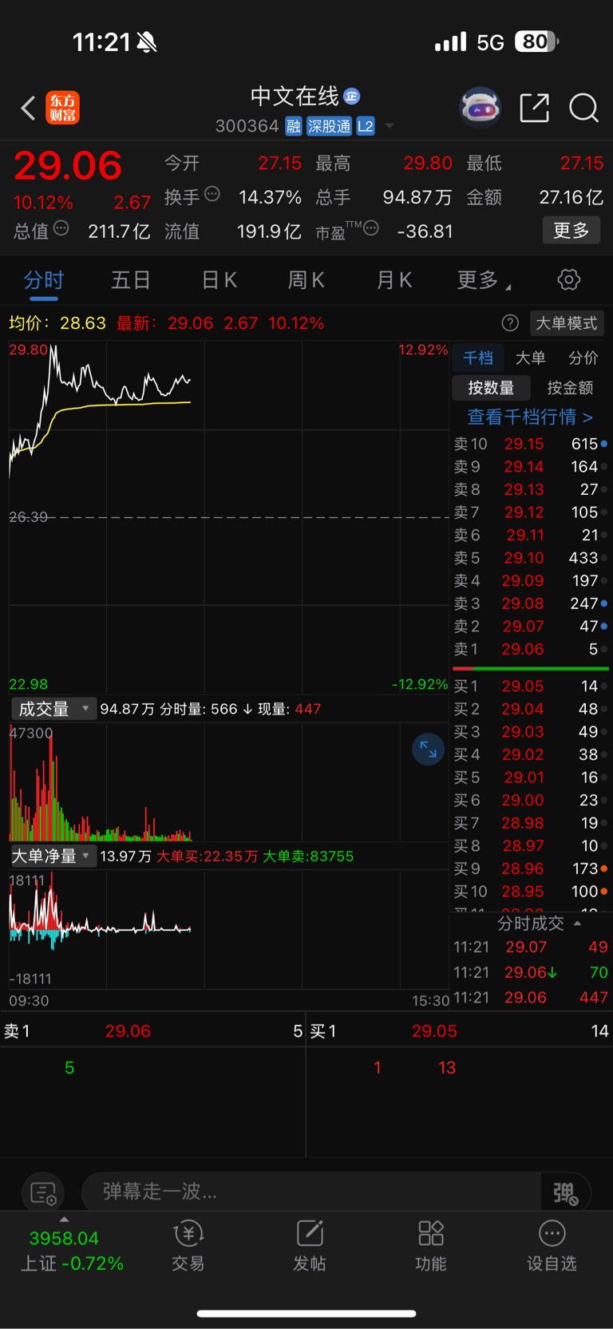Tap the 弹幕走一波 input field
This screenshot has width=613, height=1329.
311,1193
